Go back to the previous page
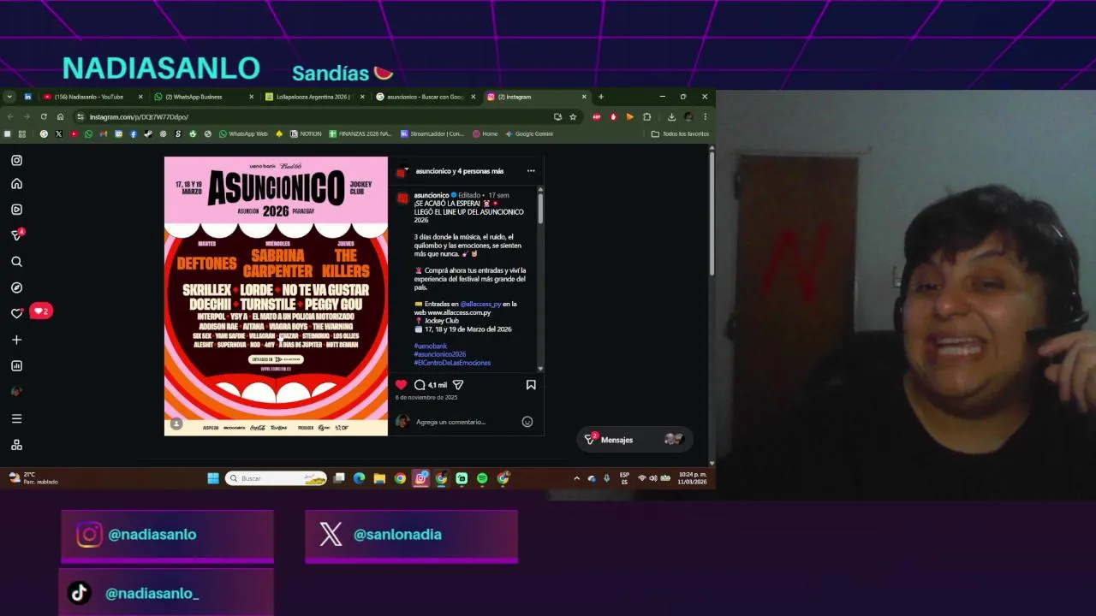The image size is (1096, 616). click(x=10, y=116)
